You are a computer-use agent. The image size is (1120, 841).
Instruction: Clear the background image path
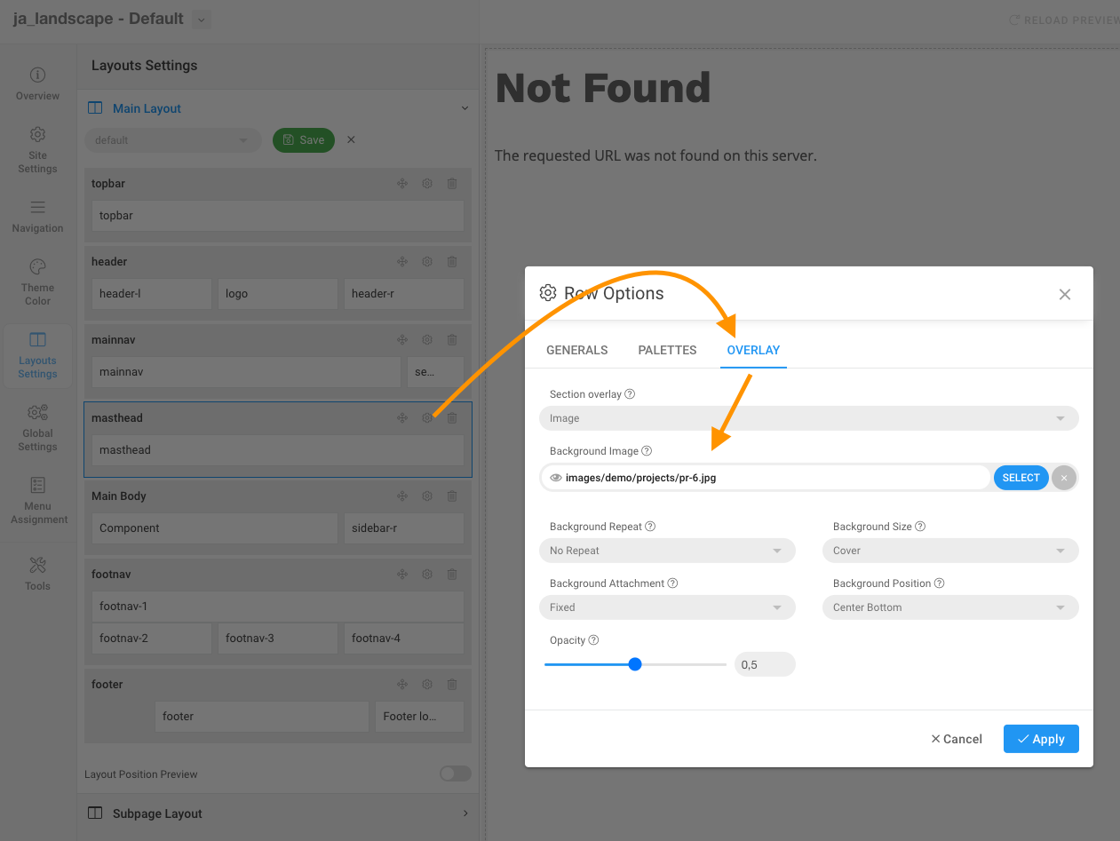[1064, 478]
